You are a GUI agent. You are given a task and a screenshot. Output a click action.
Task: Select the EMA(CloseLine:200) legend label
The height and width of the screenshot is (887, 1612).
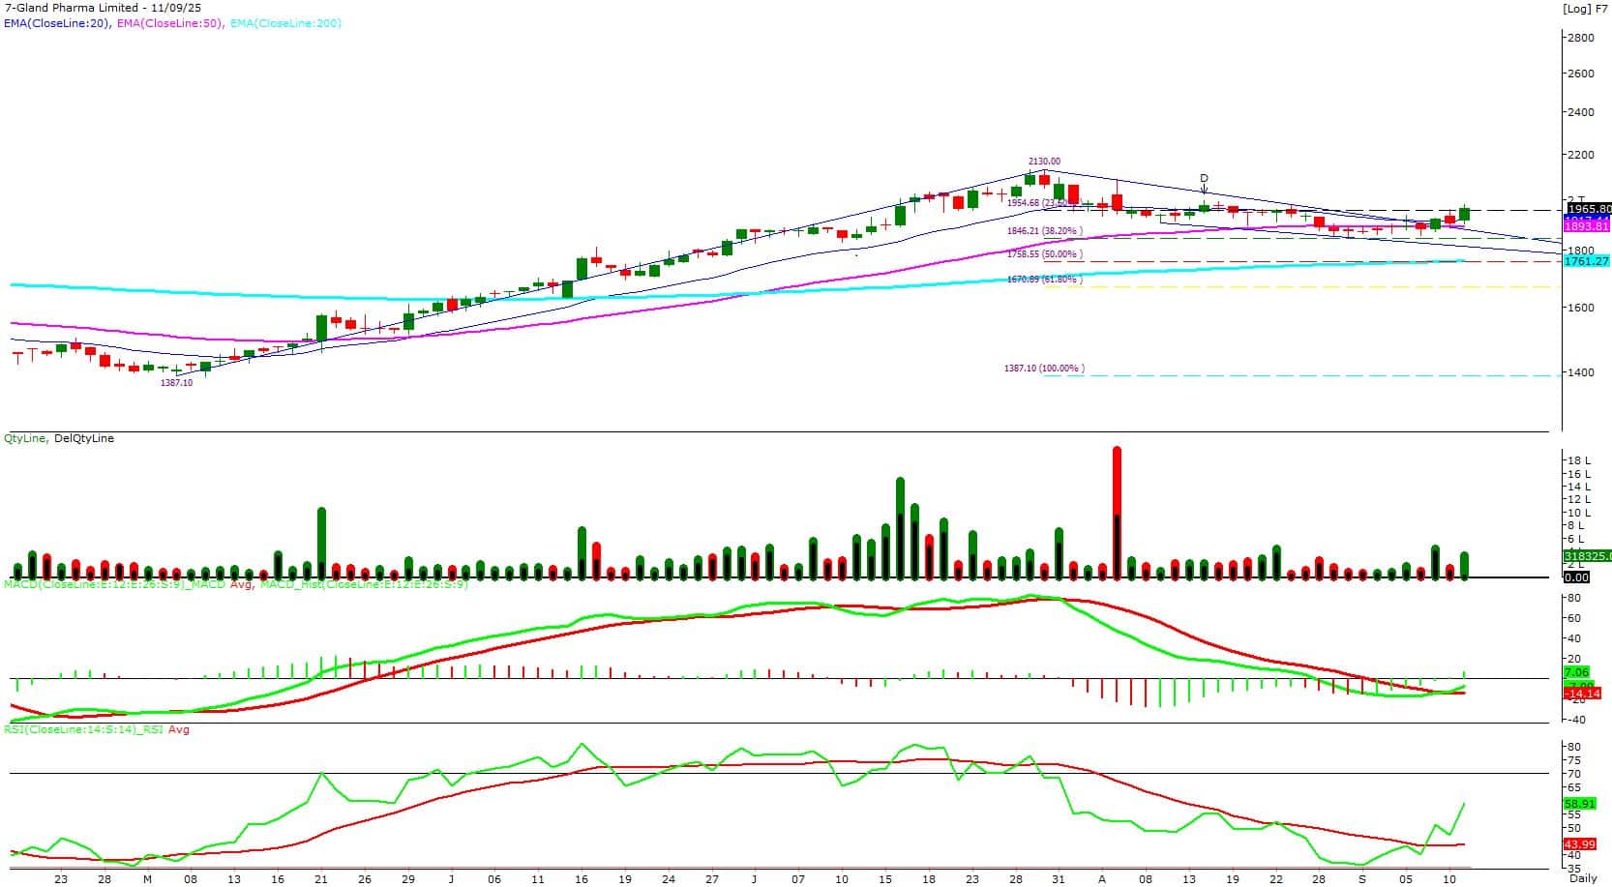tap(285, 22)
